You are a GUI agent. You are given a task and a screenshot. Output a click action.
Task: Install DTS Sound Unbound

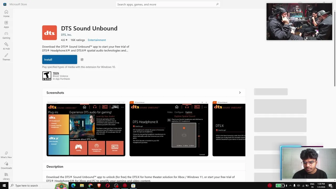coord(60,60)
